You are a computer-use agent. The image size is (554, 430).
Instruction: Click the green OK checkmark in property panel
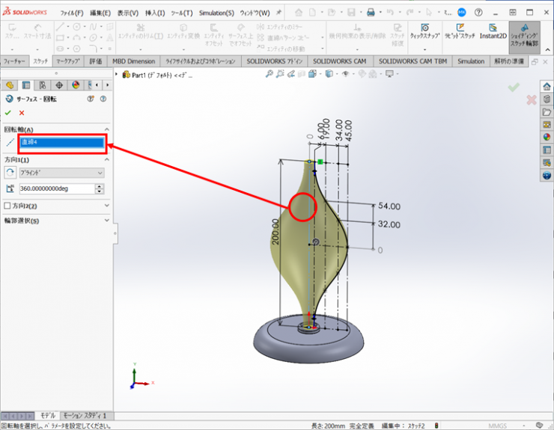point(8,112)
